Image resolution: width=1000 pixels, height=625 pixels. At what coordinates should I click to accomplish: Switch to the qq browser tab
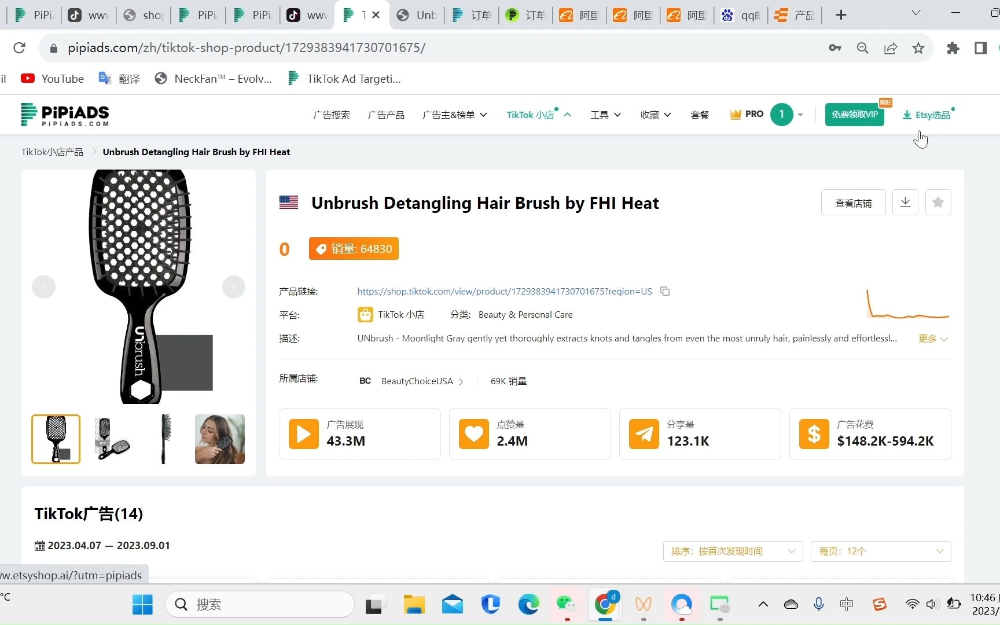[x=741, y=15]
